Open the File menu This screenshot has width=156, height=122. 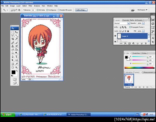(3, 6)
